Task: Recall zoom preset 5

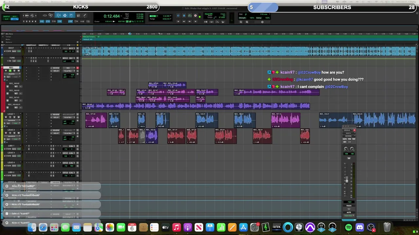Action: coord(35,21)
